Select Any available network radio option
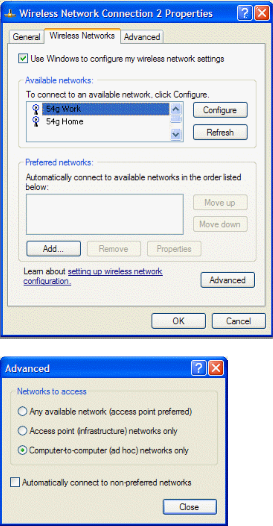 point(22,412)
